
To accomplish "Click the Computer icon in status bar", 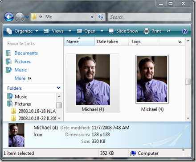I will (133, 154).
